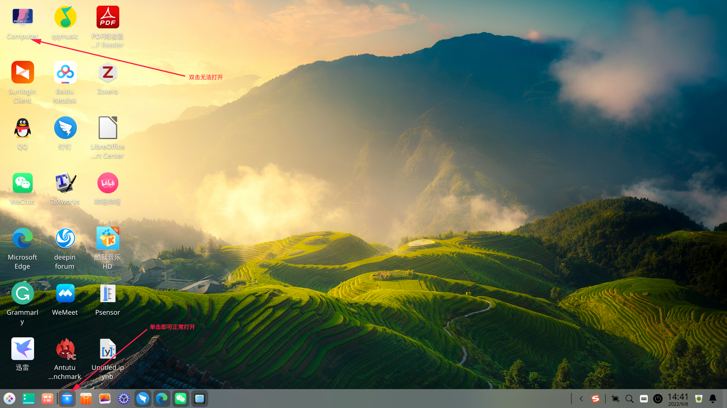The height and width of the screenshot is (408, 727).
Task: Open the App Store in the dock
Action: pyautogui.click(x=86, y=398)
